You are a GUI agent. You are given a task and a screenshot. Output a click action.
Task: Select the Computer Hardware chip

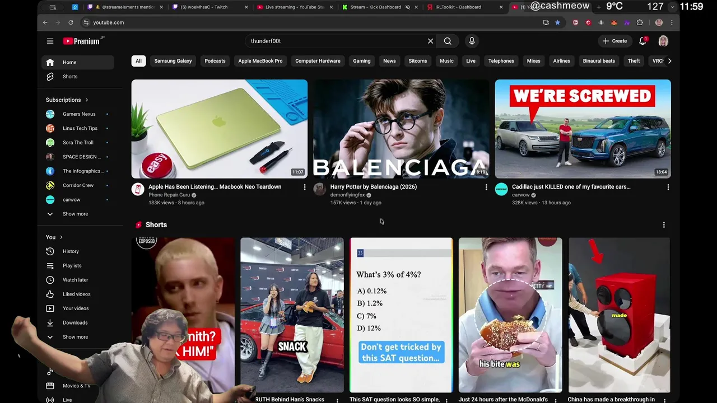point(318,61)
